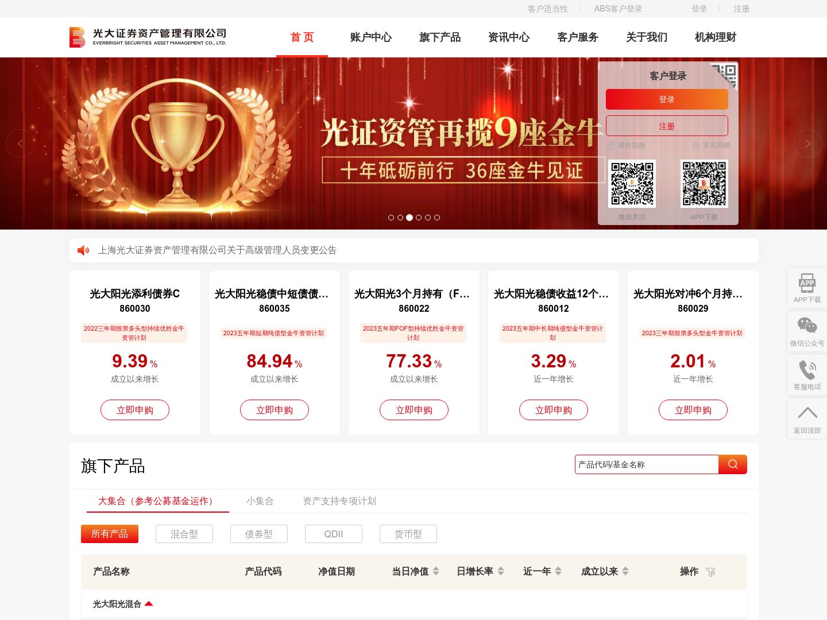This screenshot has width=827, height=620.
Task: Open 旗下产品 in the navigation
Action: (x=440, y=37)
